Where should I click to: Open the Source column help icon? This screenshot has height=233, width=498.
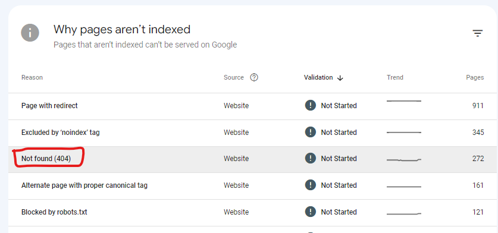(x=254, y=77)
